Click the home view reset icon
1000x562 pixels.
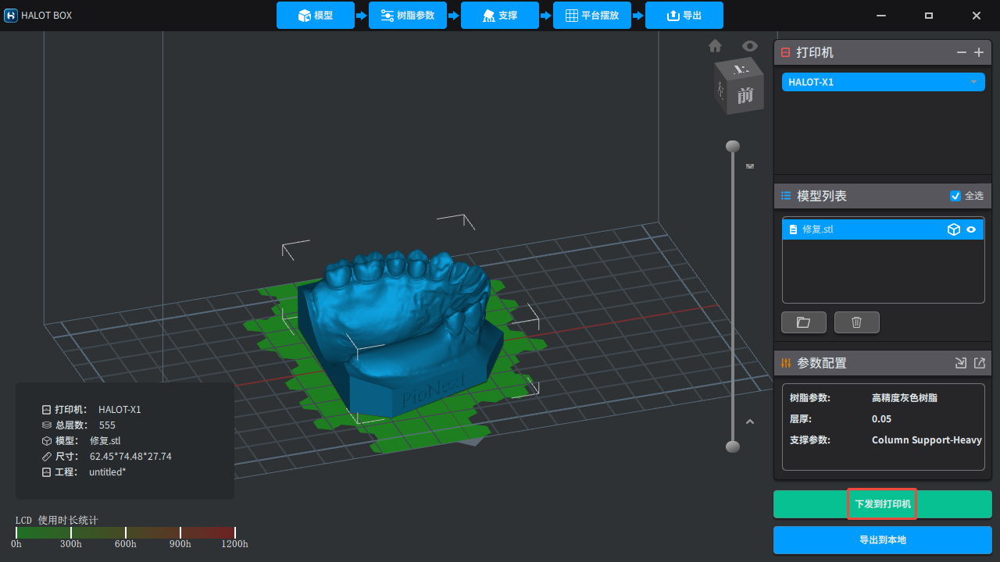715,46
